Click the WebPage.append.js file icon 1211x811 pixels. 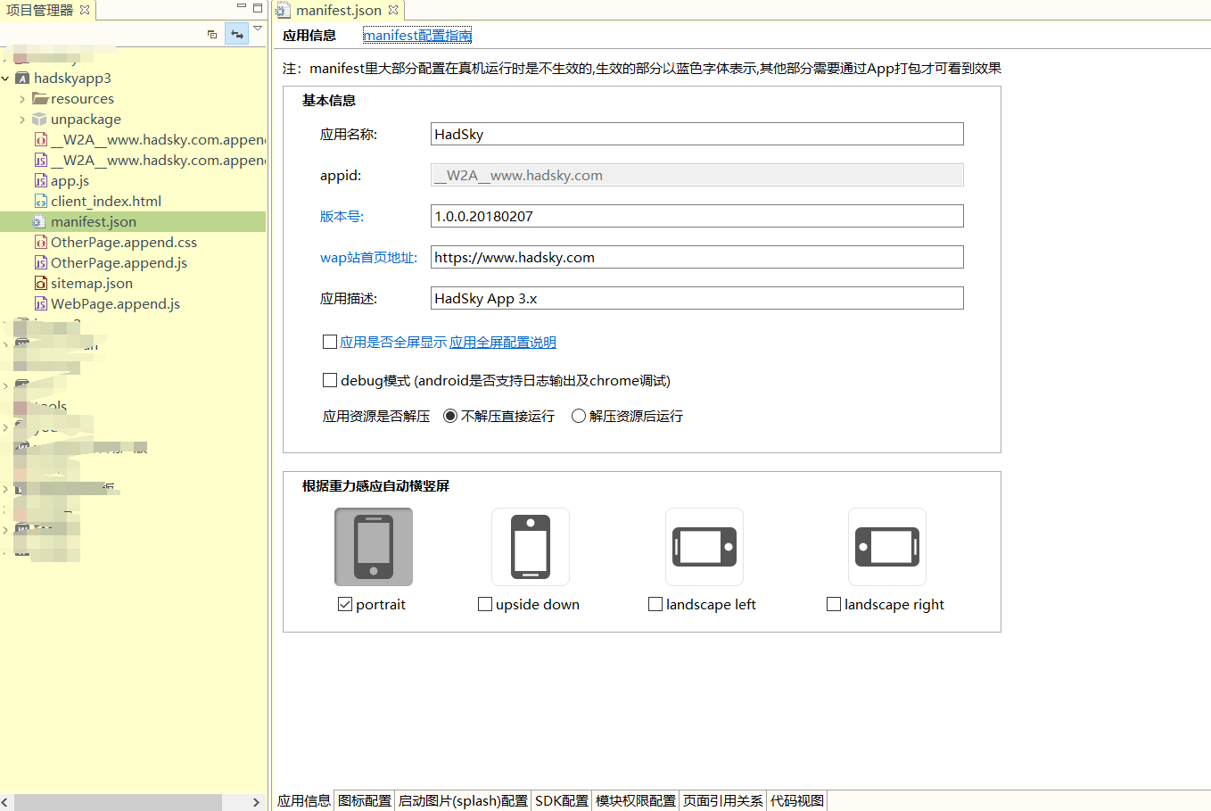pyautogui.click(x=40, y=304)
